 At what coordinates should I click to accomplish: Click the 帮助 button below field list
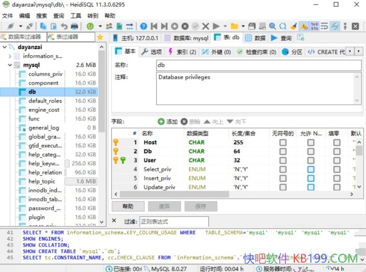pos(128,206)
